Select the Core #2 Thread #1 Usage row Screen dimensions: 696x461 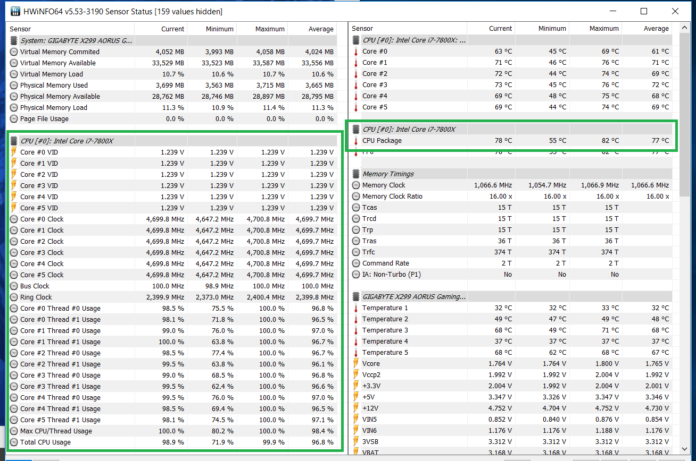tap(173, 364)
